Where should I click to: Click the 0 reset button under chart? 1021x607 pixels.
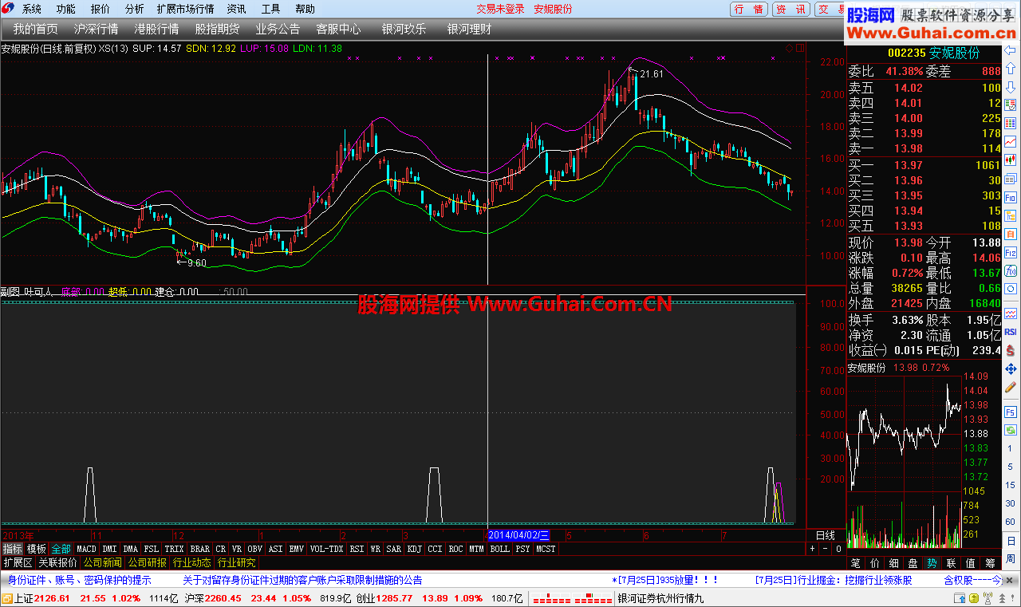(x=838, y=549)
